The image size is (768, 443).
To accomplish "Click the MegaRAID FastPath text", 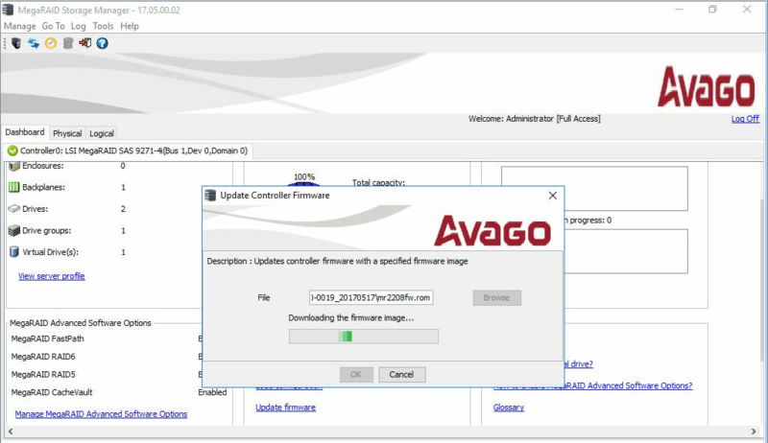I will coord(47,338).
